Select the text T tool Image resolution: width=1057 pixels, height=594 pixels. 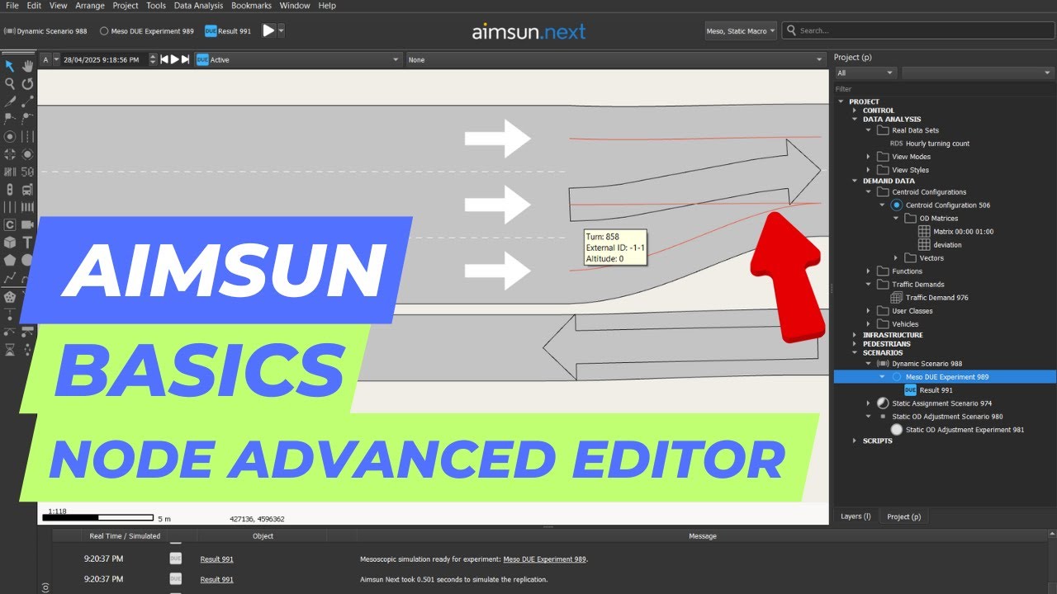pos(27,243)
